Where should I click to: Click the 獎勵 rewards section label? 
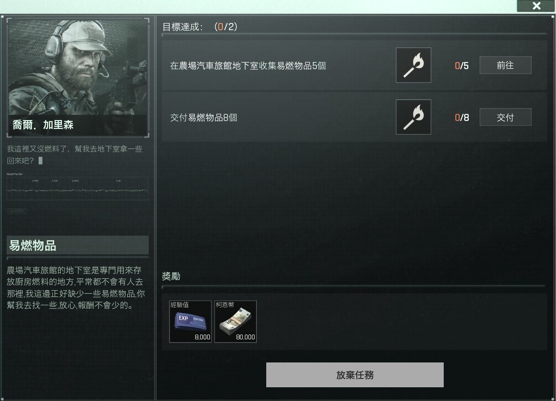(x=171, y=276)
